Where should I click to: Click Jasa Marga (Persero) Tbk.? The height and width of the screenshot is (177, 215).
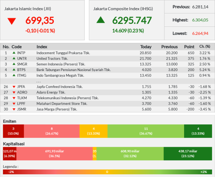(x=57, y=109)
